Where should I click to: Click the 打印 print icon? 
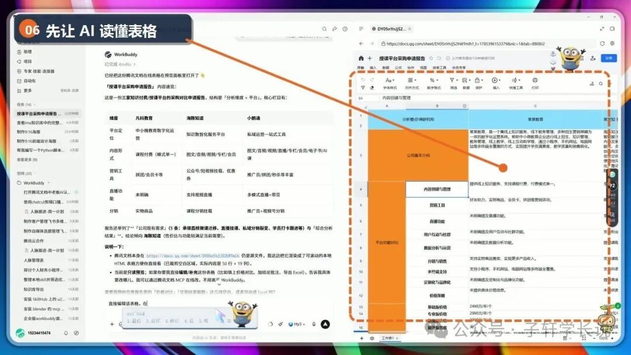tap(535, 83)
